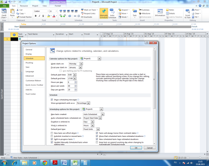Viewport: 209px width, 166px height.
Task: Open the Help question mark icon
Action: pos(200,6)
